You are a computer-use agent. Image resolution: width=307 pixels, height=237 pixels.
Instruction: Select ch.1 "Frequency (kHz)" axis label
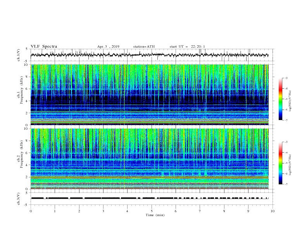[22, 89]
